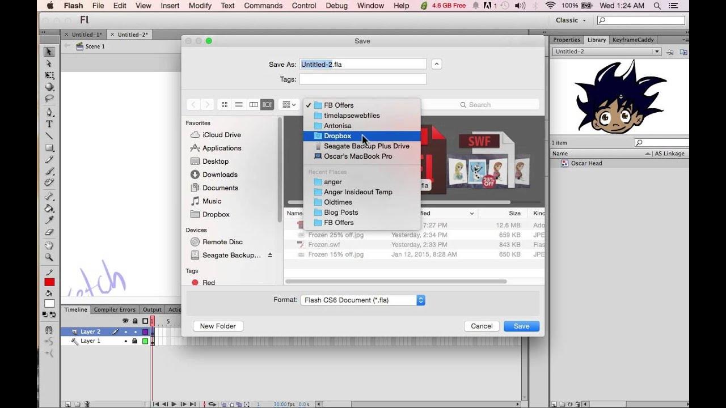Screen dimensions: 726x408
Task: Open iCloud Drive in Favorites sidebar
Action: pos(221,135)
